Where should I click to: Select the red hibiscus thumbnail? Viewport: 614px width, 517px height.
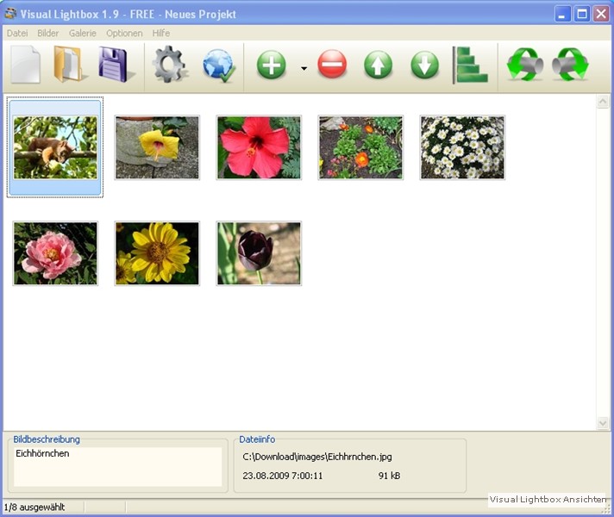(259, 147)
